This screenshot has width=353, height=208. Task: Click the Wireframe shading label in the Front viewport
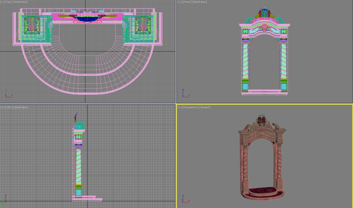click(x=199, y=2)
